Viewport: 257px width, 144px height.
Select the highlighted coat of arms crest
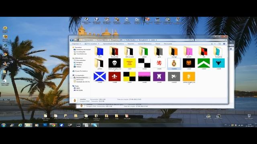coord(174,63)
